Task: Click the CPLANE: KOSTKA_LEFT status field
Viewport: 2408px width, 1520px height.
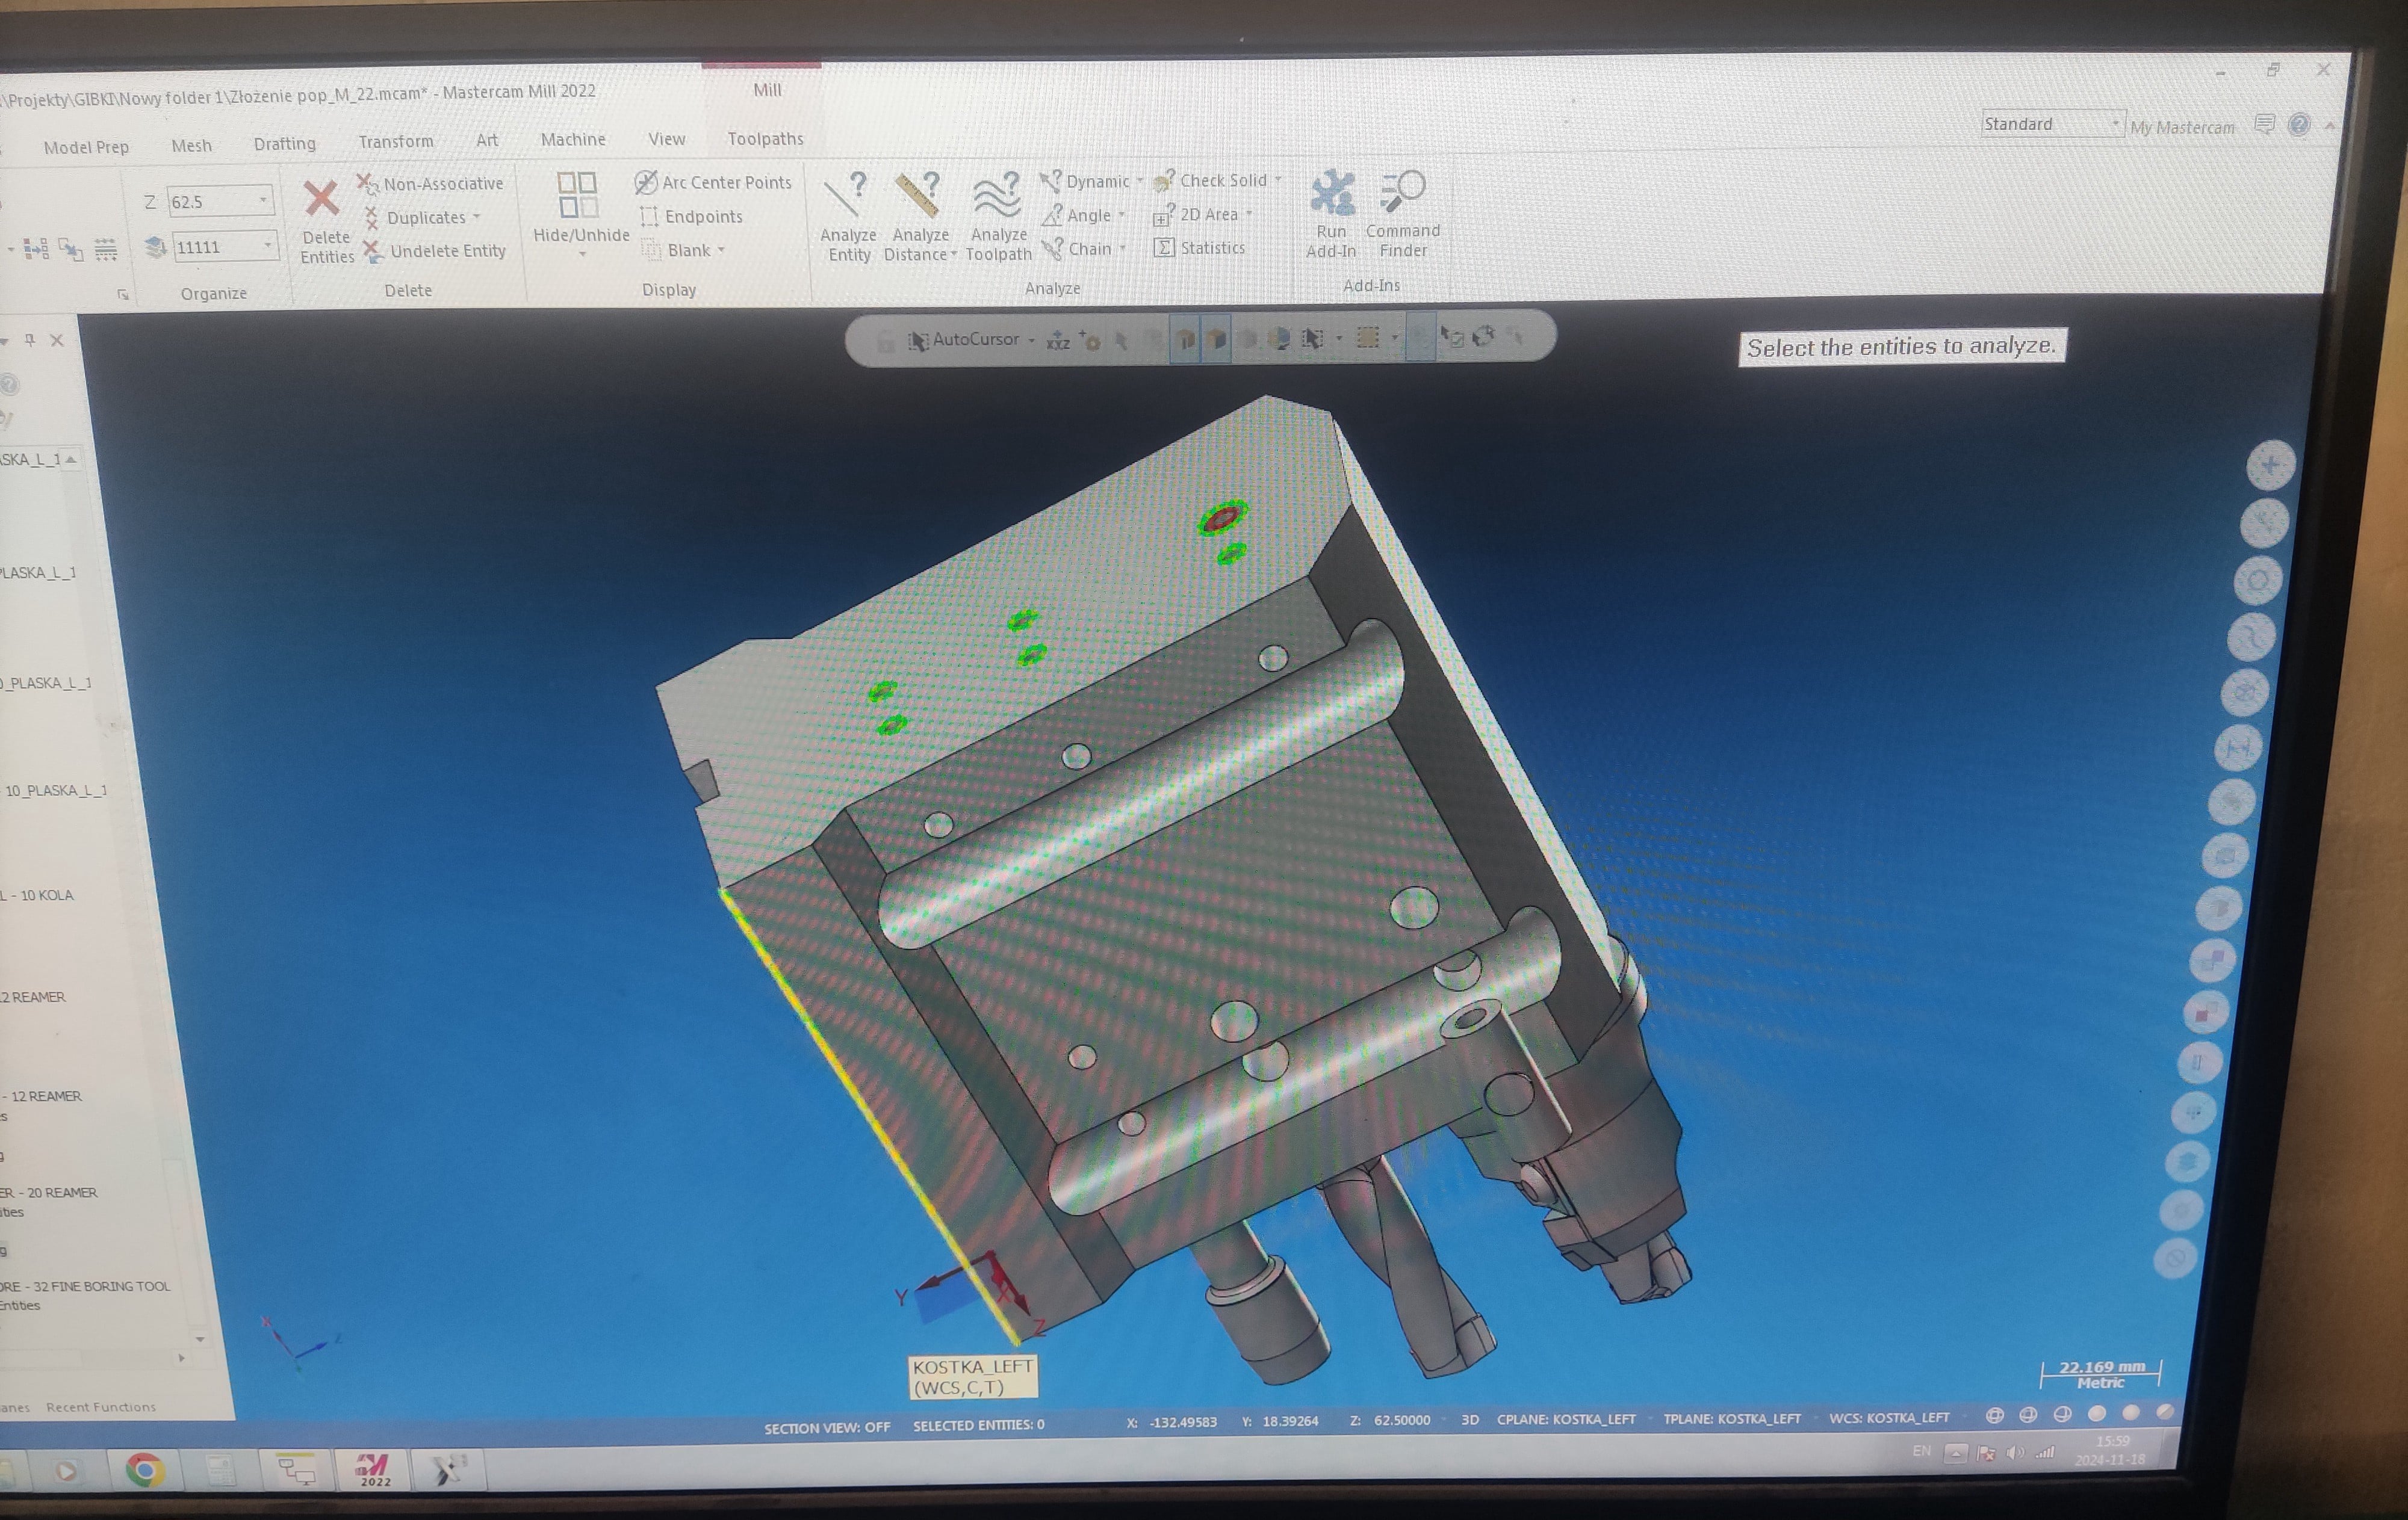Action: tap(1566, 1419)
